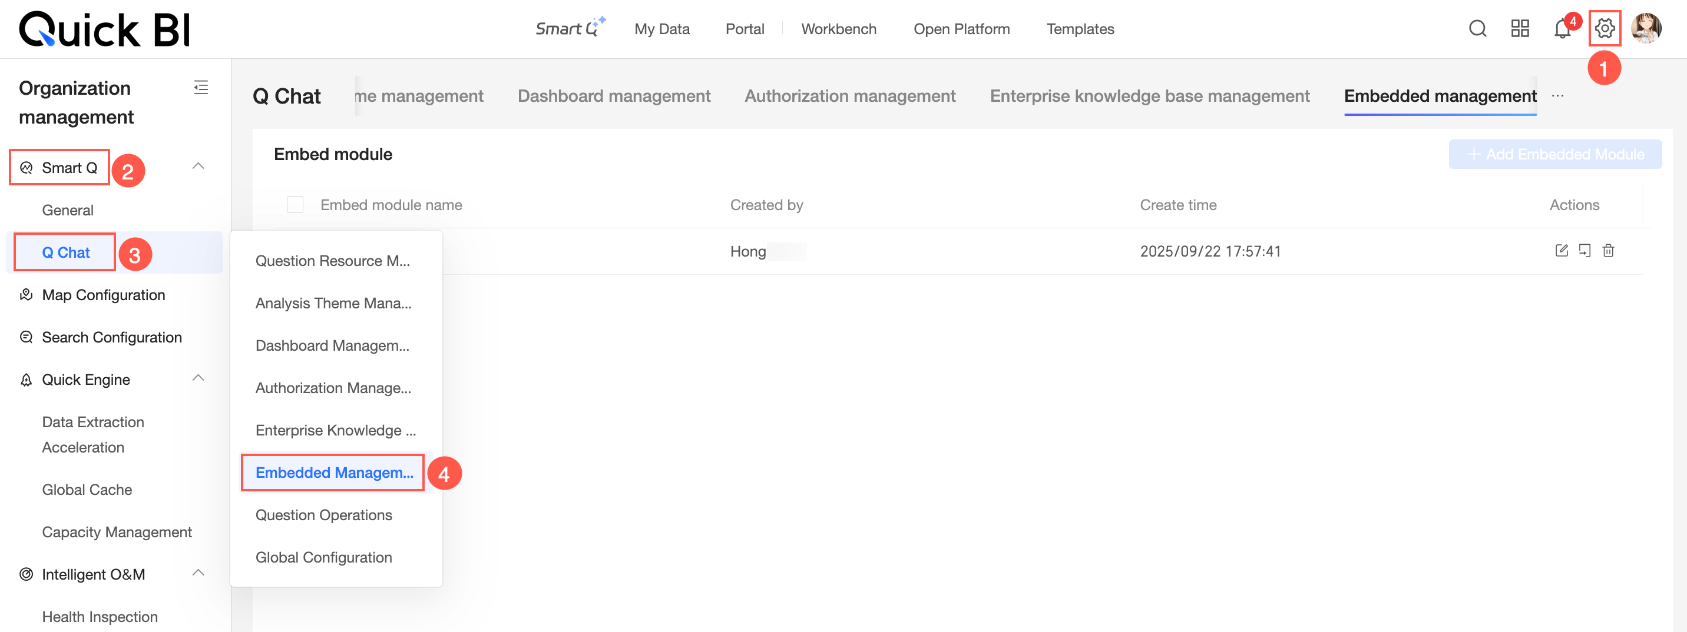Open Data Extraction Acceleration
The image size is (1687, 632).
coord(93,435)
